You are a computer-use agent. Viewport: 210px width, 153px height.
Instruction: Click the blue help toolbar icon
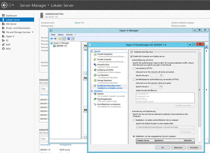(x=69, y=39)
